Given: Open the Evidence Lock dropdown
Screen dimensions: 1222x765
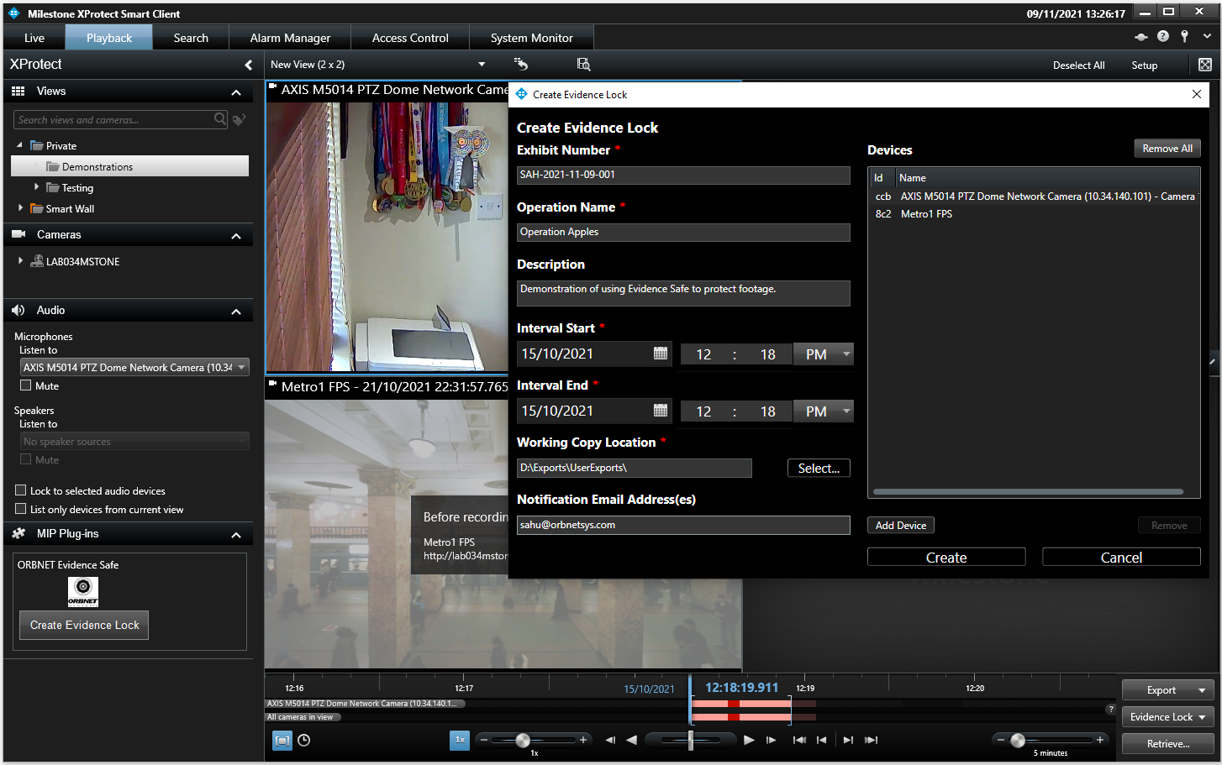Looking at the screenshot, I should (x=1168, y=717).
